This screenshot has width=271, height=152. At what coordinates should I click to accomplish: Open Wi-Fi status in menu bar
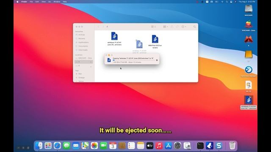222,2
